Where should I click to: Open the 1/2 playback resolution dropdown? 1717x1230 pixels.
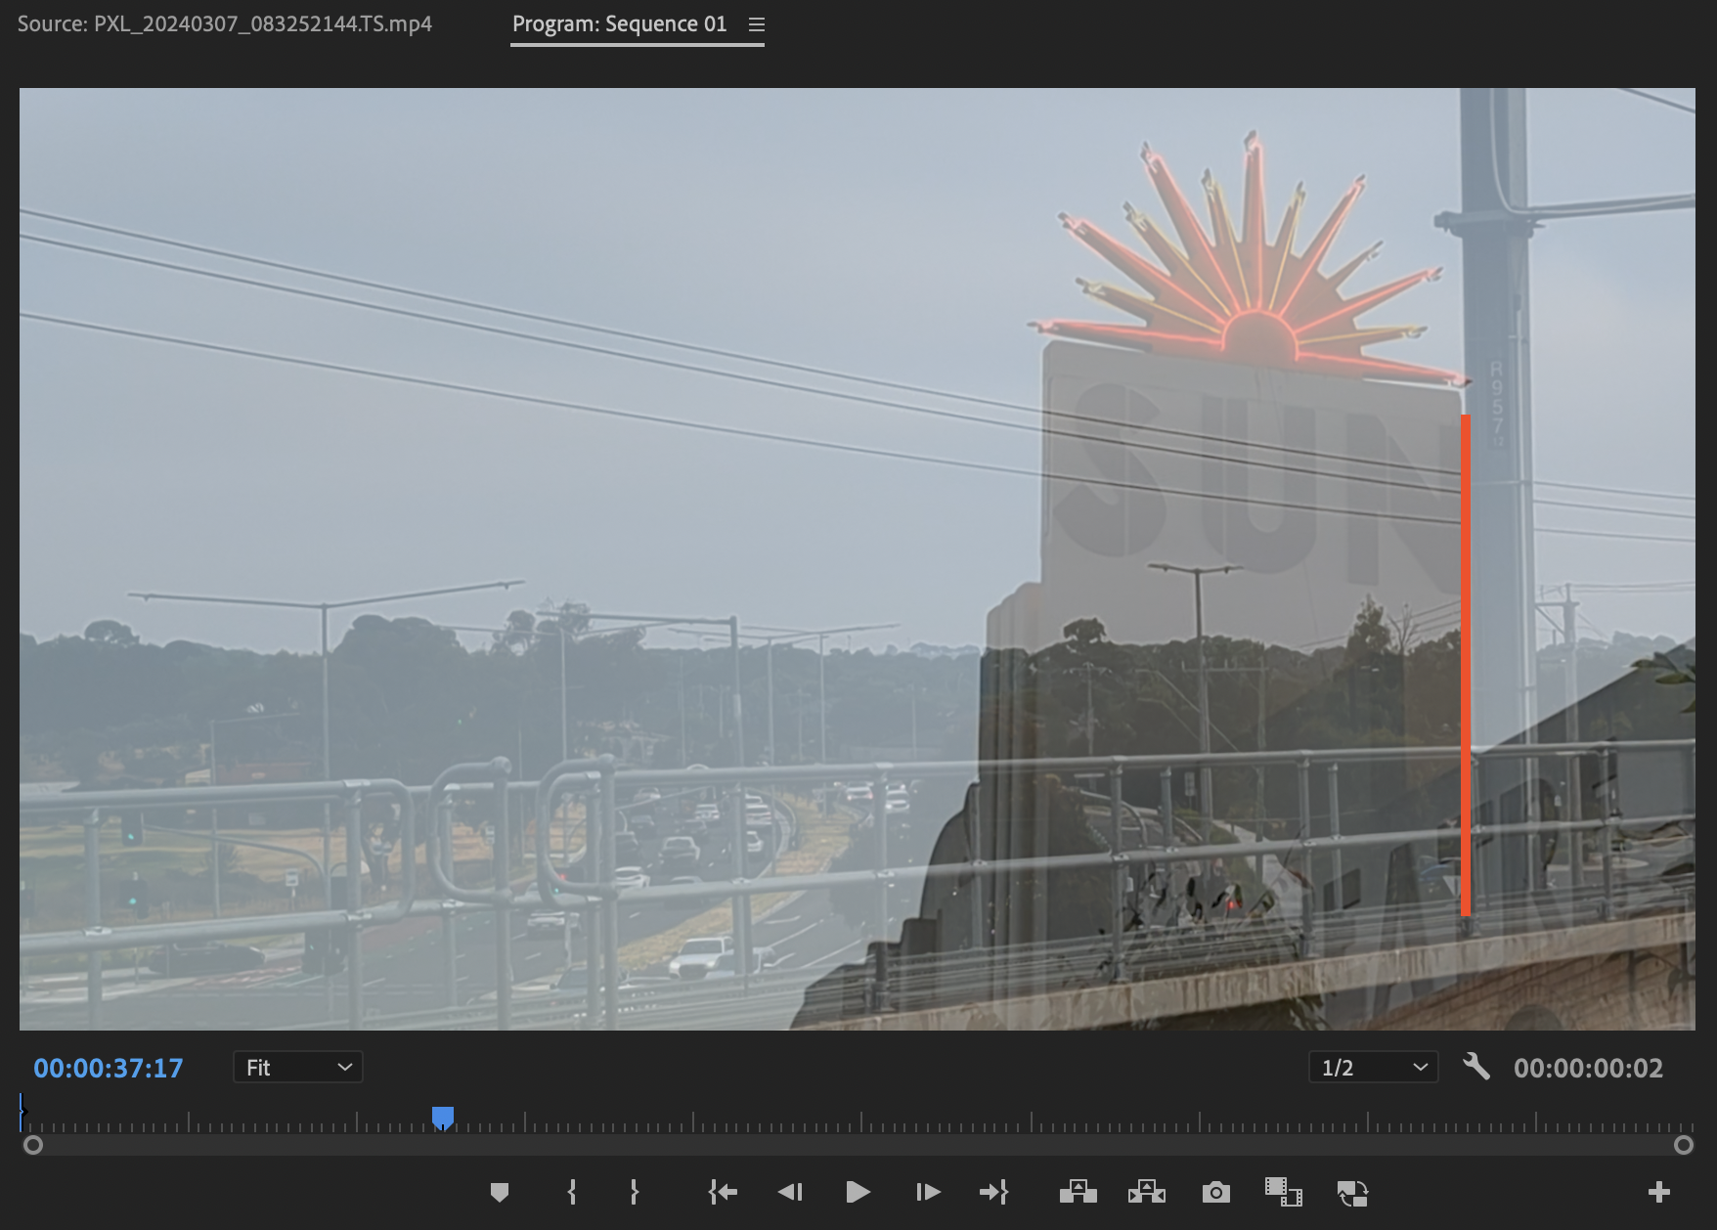[1373, 1067]
